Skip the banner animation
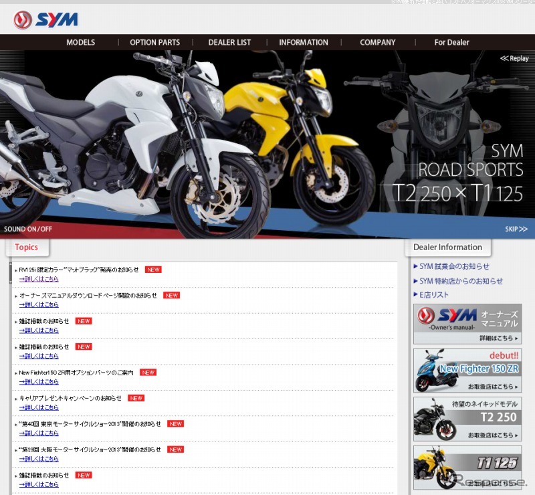 (516, 229)
